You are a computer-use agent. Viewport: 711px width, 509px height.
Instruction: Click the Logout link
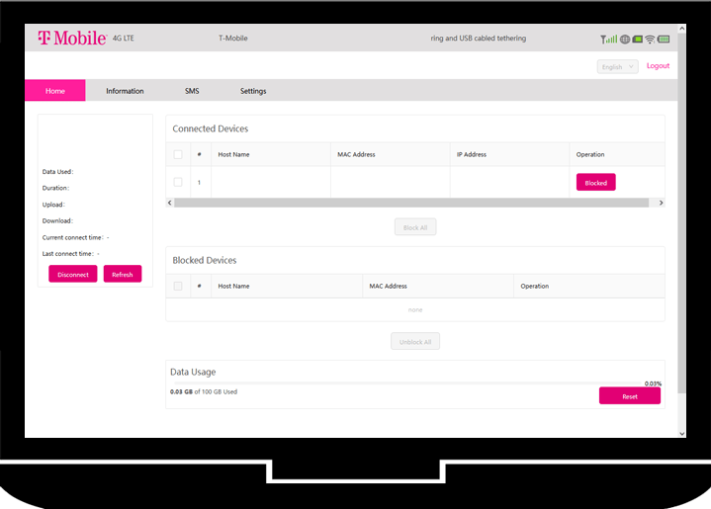click(658, 66)
